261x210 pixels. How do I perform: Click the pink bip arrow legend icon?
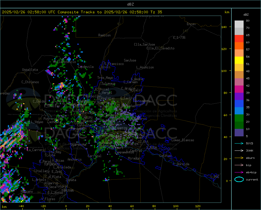pos(239,165)
